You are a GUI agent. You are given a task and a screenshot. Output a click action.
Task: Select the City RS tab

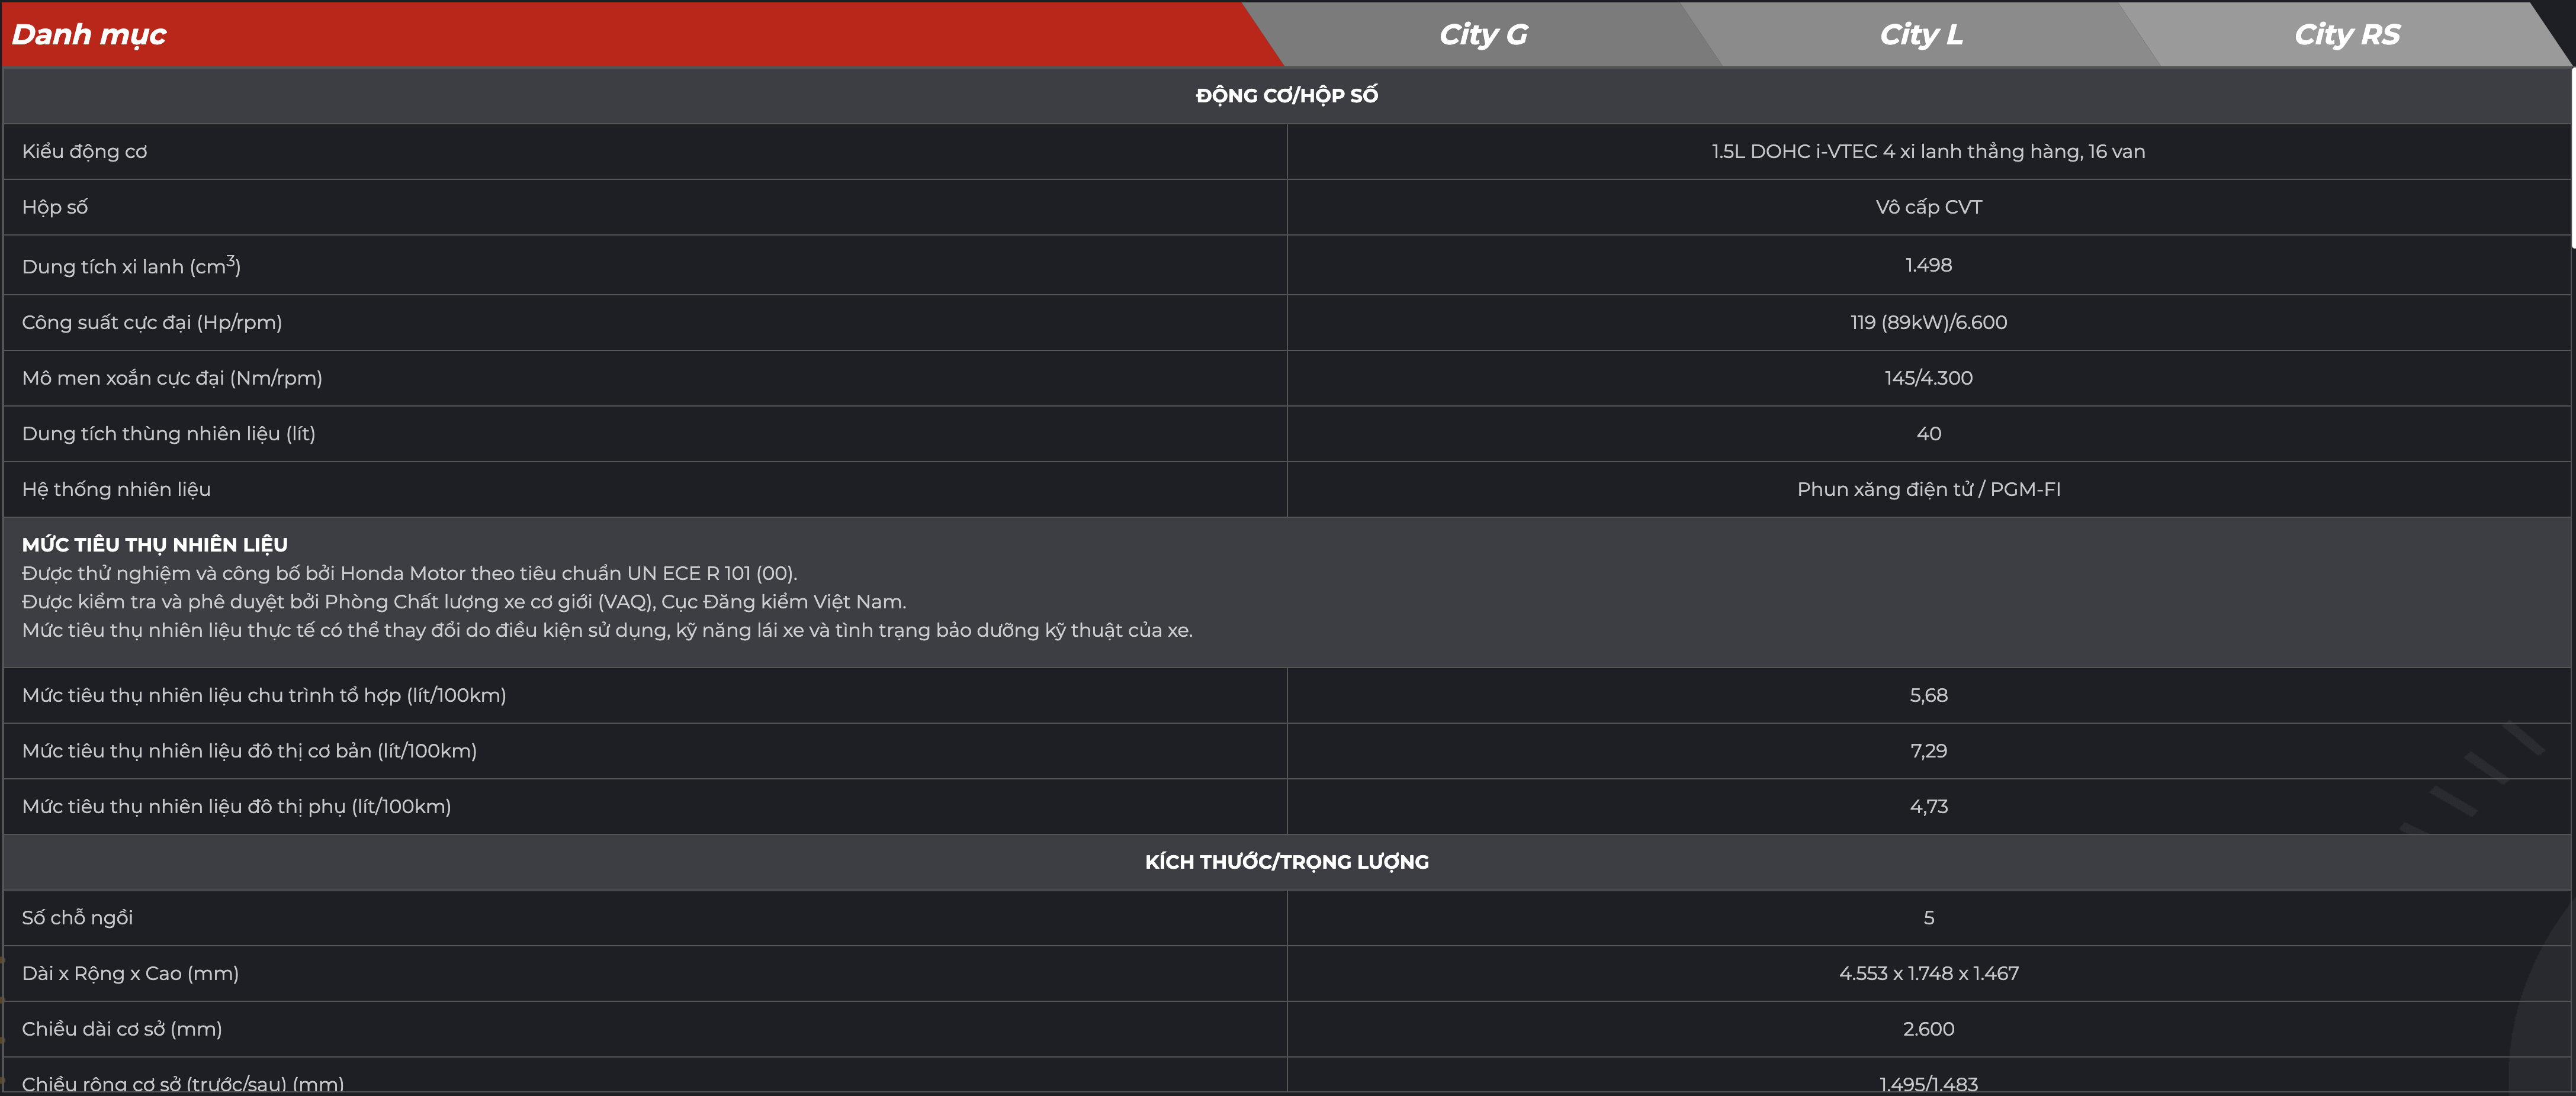click(x=2346, y=35)
